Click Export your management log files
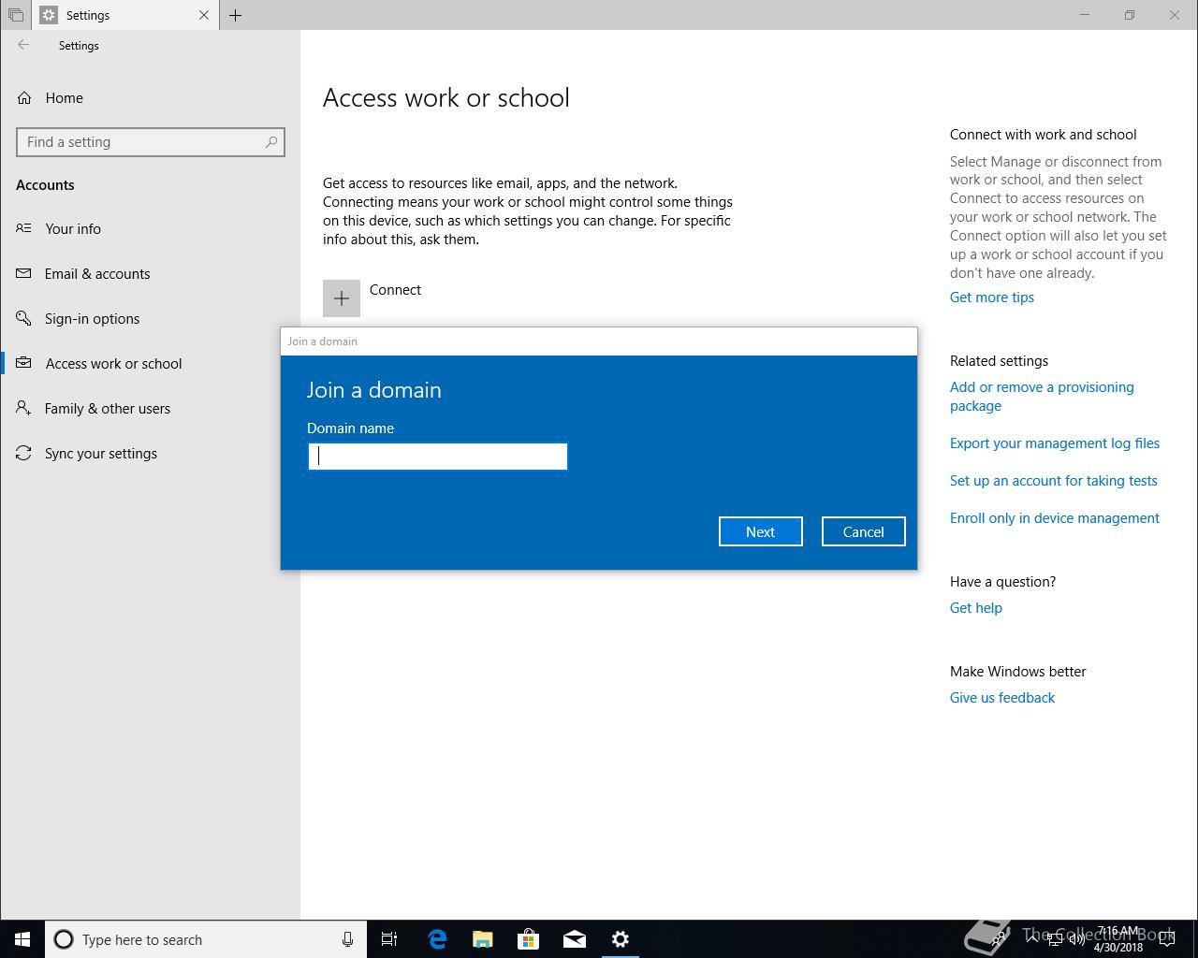Screen dimensions: 1198x958 1055,443
